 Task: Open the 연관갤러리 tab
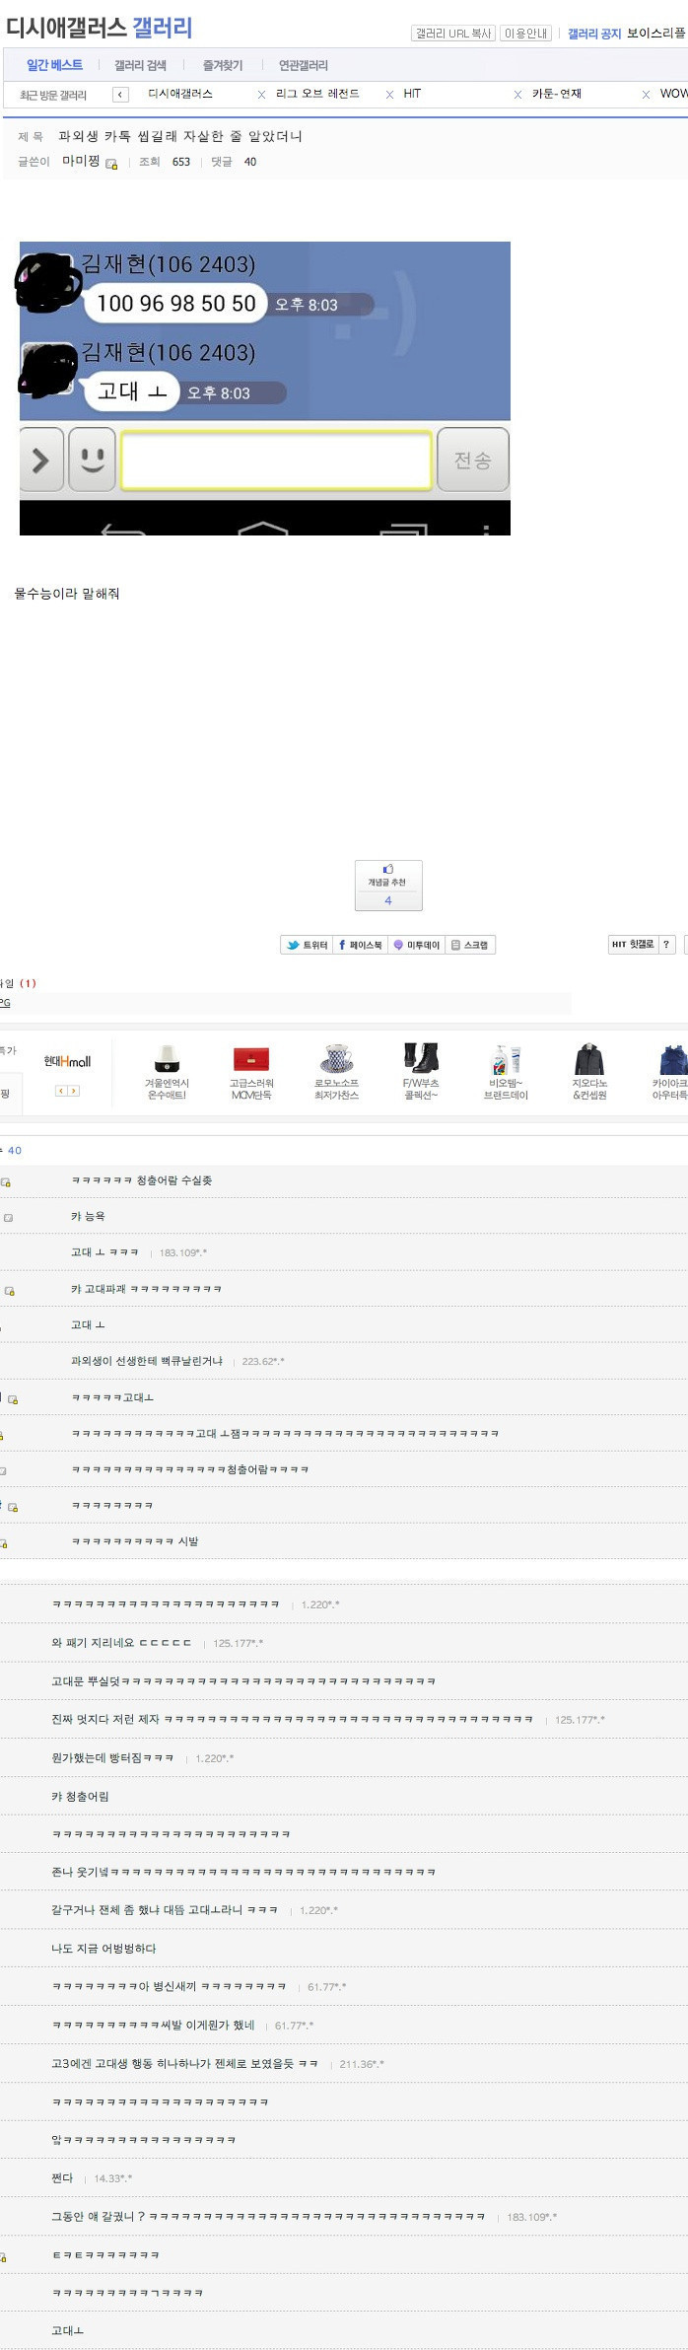[x=304, y=65]
